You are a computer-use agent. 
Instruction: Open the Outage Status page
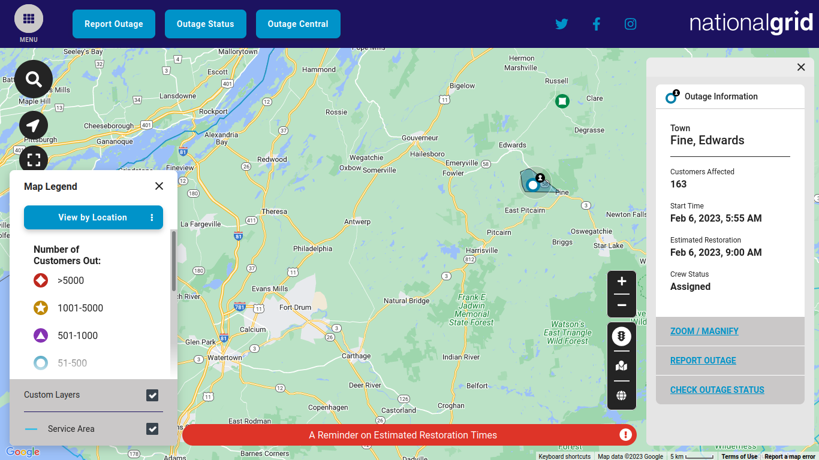tap(206, 24)
